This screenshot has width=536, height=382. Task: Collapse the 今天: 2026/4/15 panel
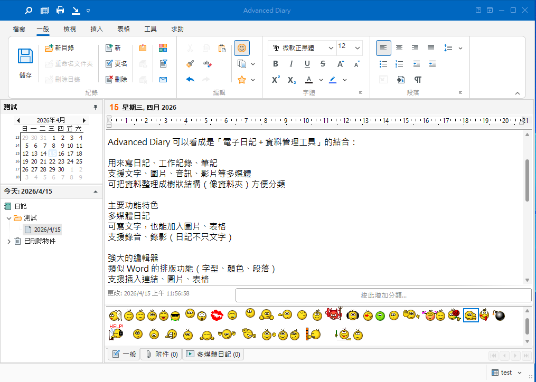tap(96, 192)
